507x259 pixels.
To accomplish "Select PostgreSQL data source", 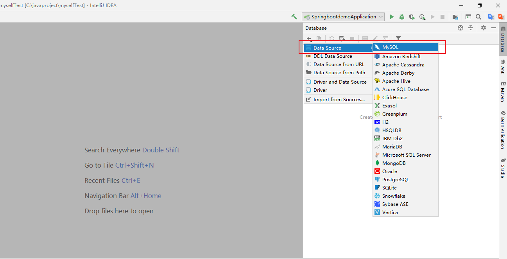I will [x=405, y=179].
